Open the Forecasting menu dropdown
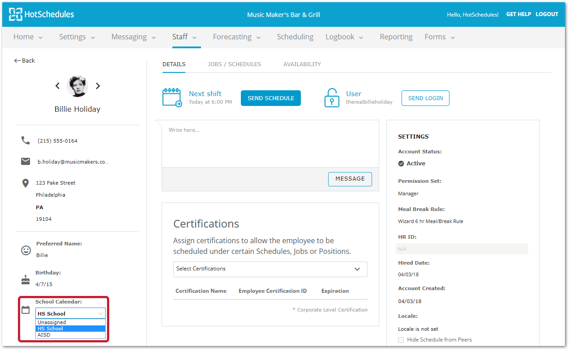 [x=237, y=37]
